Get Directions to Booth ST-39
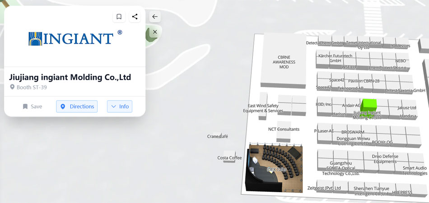This screenshot has height=203, width=429. pyautogui.click(x=77, y=106)
